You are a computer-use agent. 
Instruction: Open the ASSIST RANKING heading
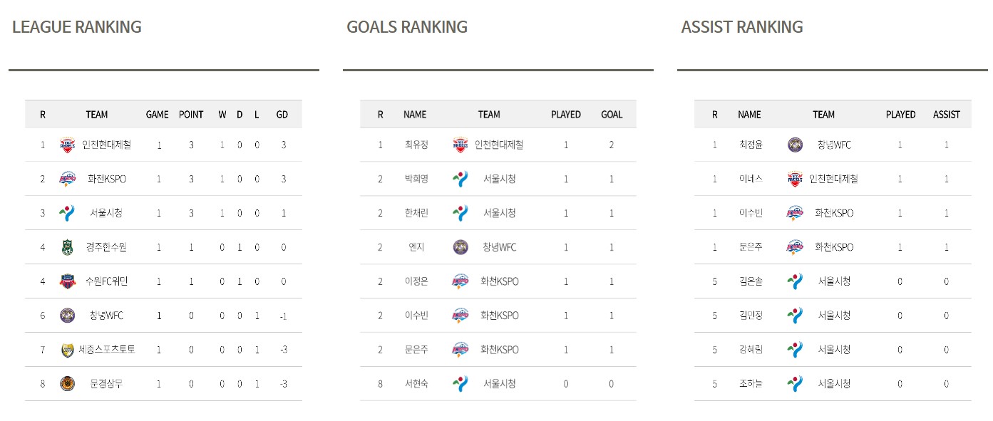(742, 27)
